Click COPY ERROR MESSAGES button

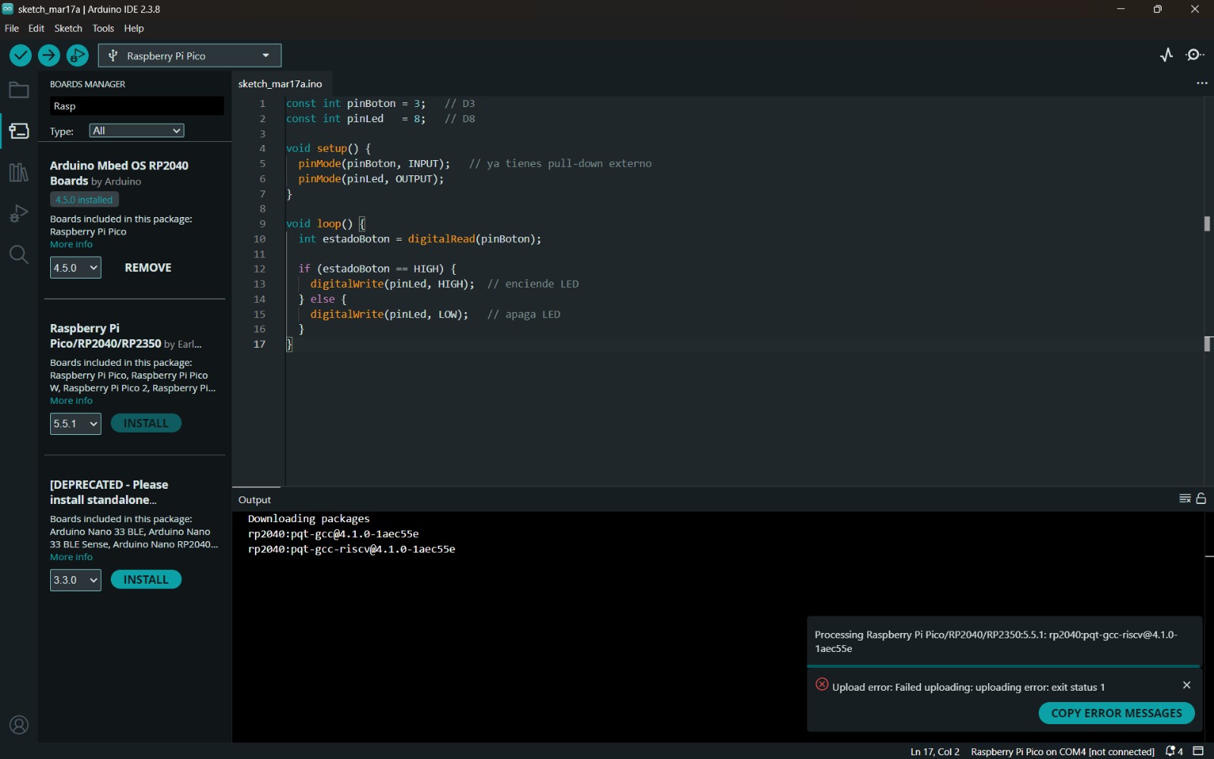tap(1116, 713)
